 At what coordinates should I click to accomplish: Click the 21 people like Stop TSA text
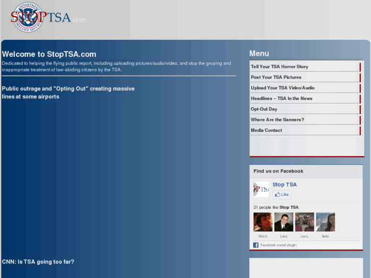coord(277,207)
